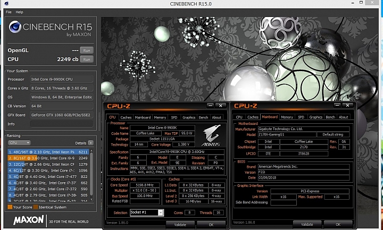Open About tab in right CPU-Z window
This screenshot has height=230, width=383.
coord(343,117)
